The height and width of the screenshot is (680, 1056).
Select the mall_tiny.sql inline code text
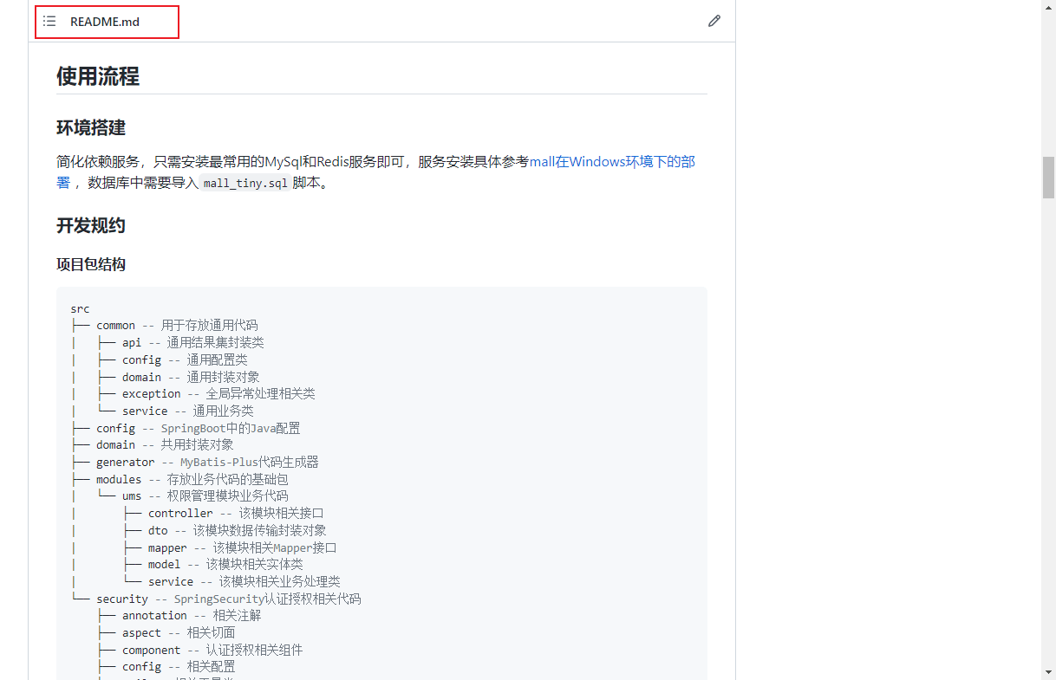(244, 183)
